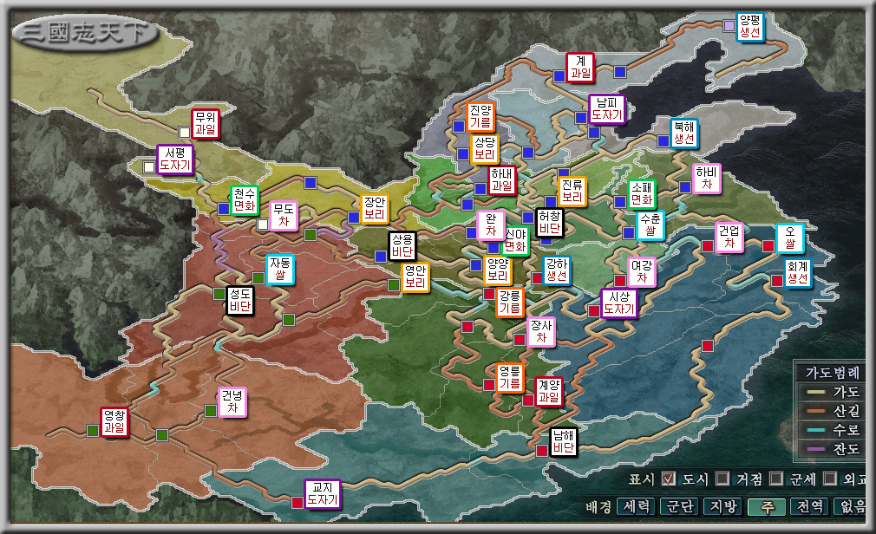Select the blue city marker beside 북해
The image size is (876, 534).
pyautogui.click(x=664, y=141)
